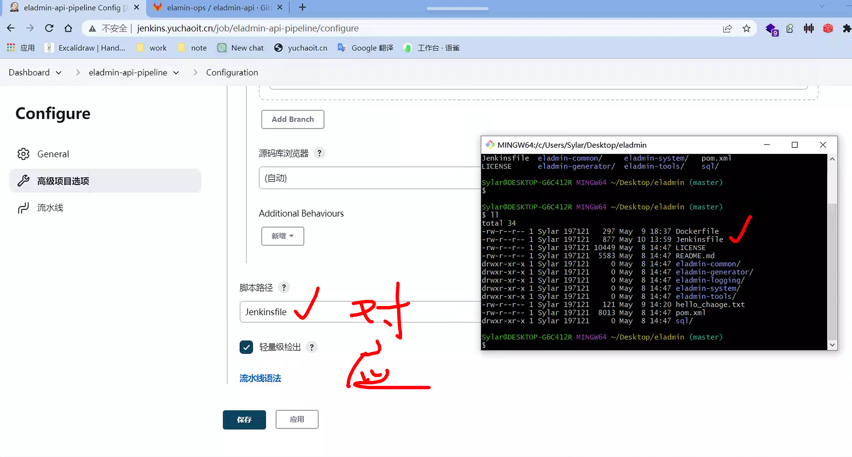Click the help icon next to 源码库浏览器
Viewport: 852px width, 457px height.
click(319, 153)
